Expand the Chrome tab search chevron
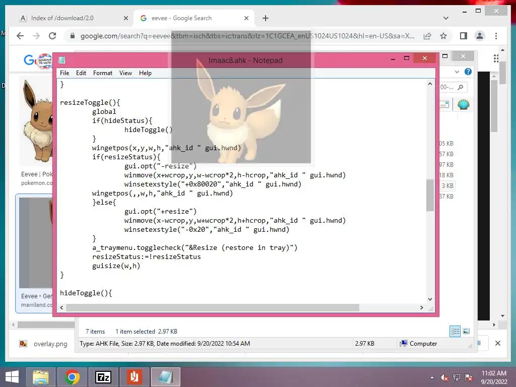 click(446, 18)
